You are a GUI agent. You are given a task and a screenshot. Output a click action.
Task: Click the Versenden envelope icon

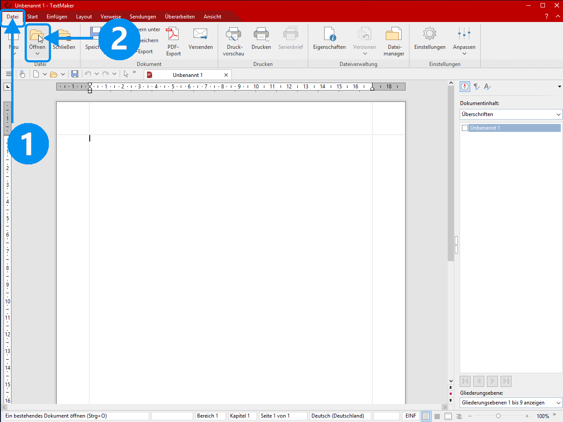coord(201,34)
